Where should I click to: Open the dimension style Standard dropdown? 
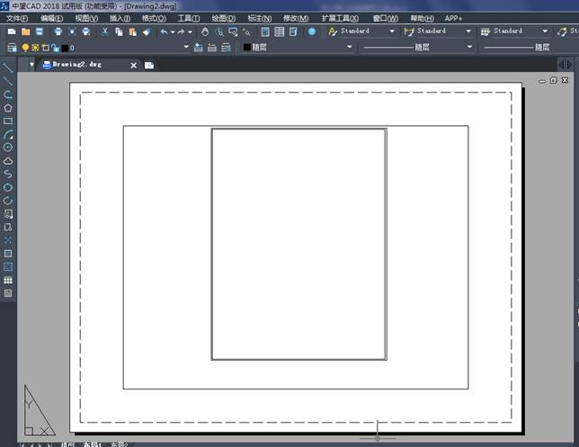coord(468,31)
